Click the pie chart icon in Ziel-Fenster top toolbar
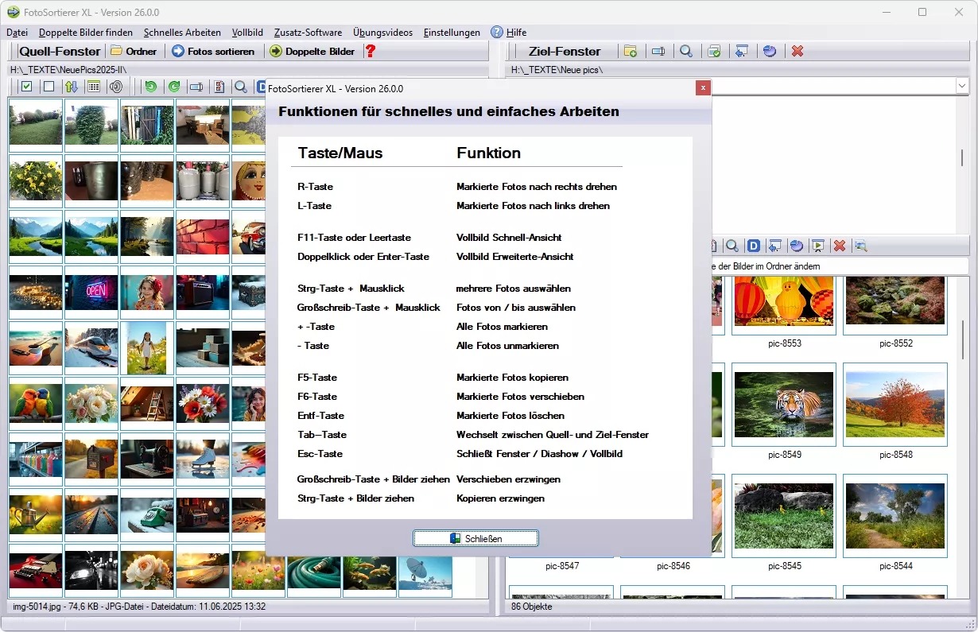Screen dimensions: 978x632 point(769,51)
